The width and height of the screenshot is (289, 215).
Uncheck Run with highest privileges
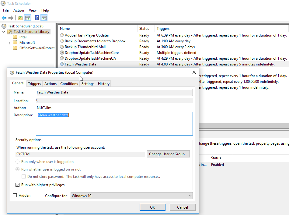click(x=18, y=185)
